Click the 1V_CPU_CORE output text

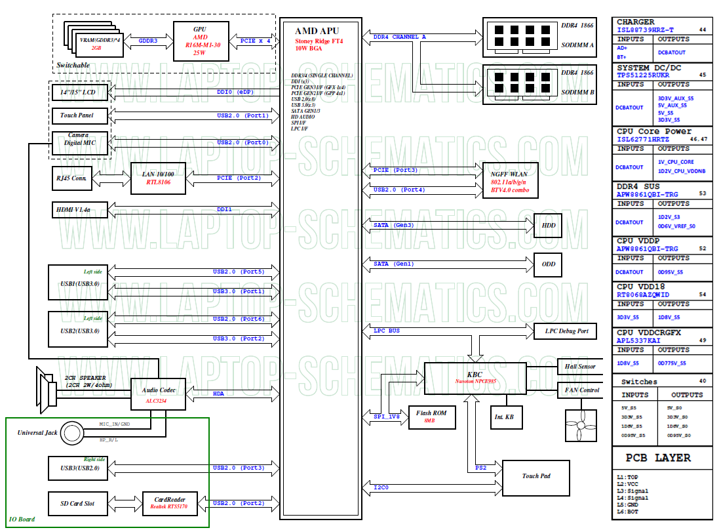tap(676, 162)
